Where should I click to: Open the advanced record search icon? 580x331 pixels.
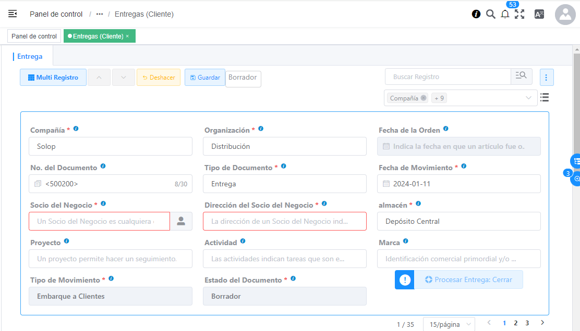pos(521,77)
